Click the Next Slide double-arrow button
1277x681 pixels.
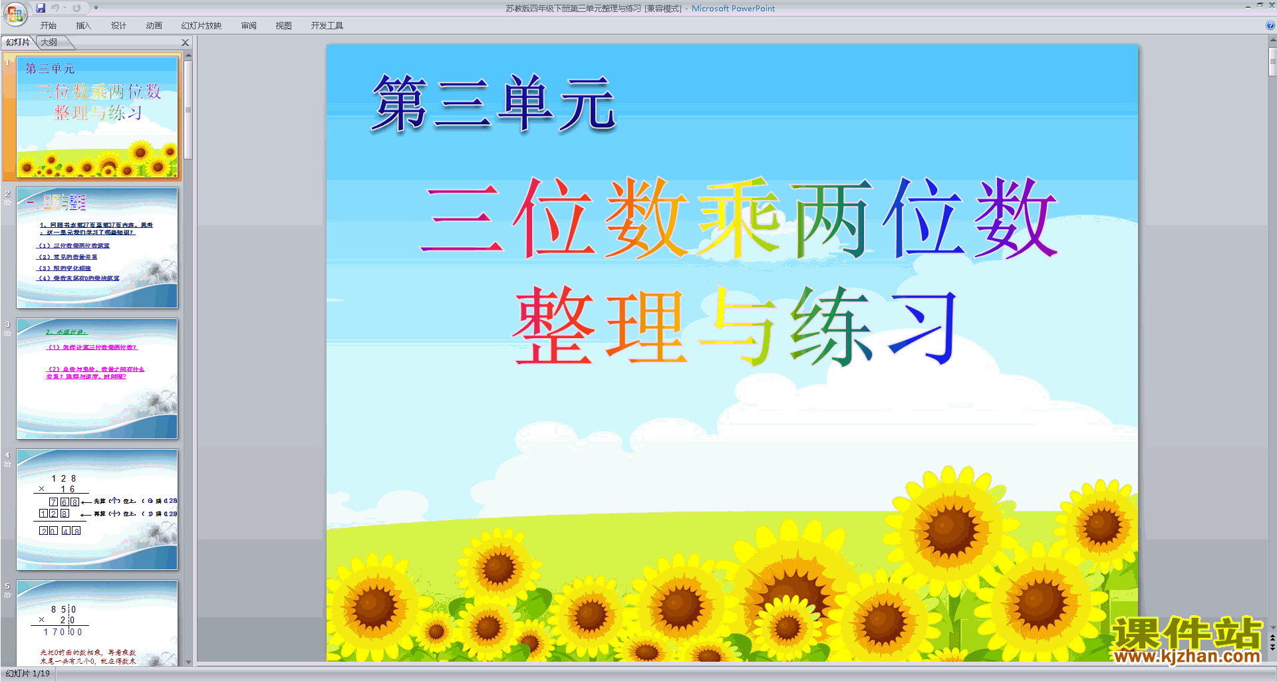coord(1272,647)
